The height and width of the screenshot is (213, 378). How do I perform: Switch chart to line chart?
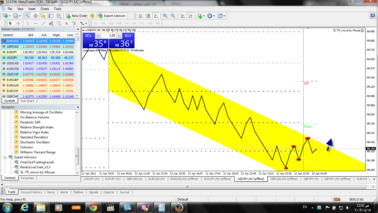[156, 16]
